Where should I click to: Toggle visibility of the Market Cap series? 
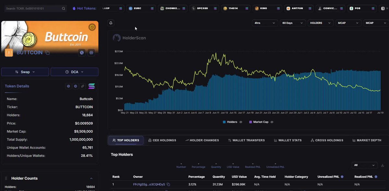272,122
